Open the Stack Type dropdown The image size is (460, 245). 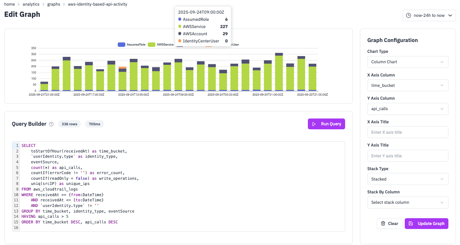[408, 179]
